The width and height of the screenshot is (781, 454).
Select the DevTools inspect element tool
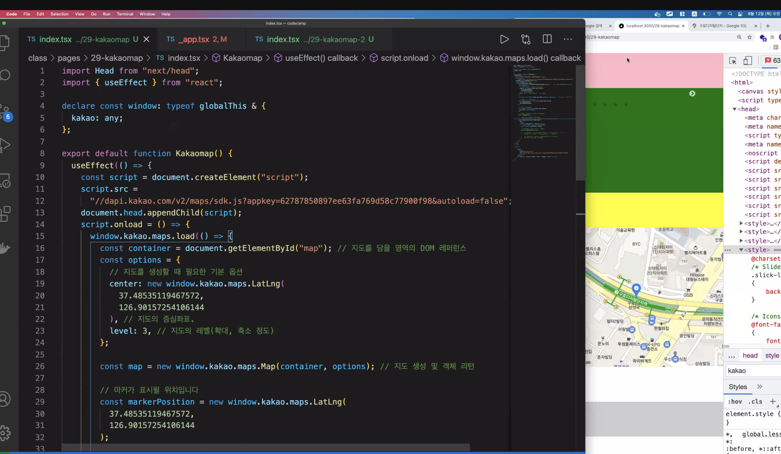coord(733,61)
